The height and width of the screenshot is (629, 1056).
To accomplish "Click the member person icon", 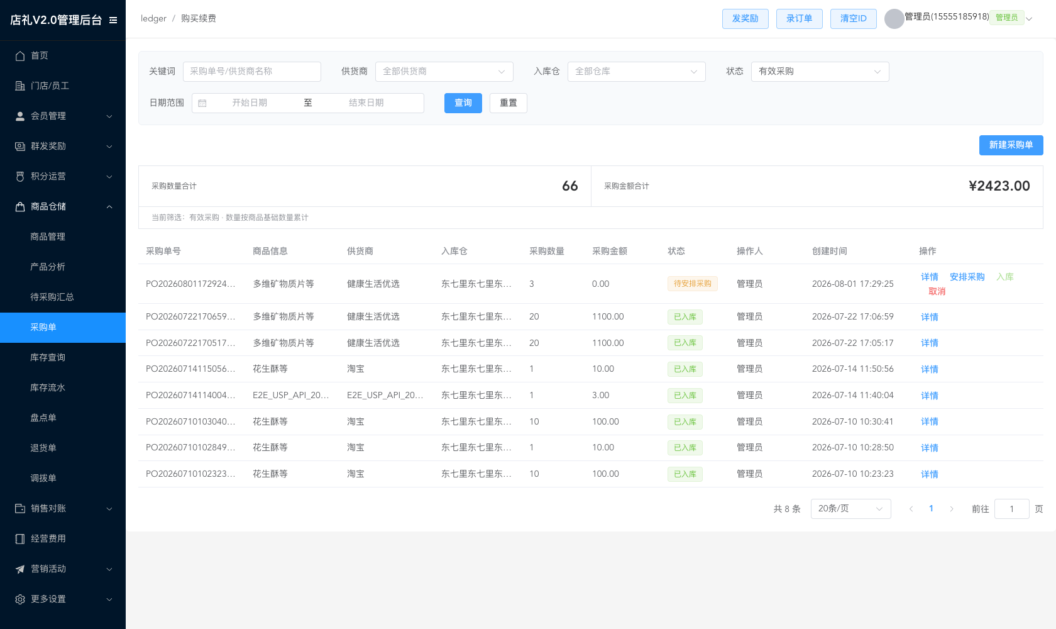I will [20, 116].
